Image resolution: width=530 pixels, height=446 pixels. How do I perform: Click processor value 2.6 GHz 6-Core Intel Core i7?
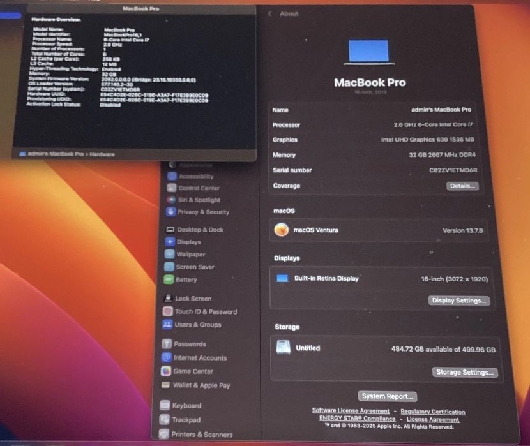433,124
